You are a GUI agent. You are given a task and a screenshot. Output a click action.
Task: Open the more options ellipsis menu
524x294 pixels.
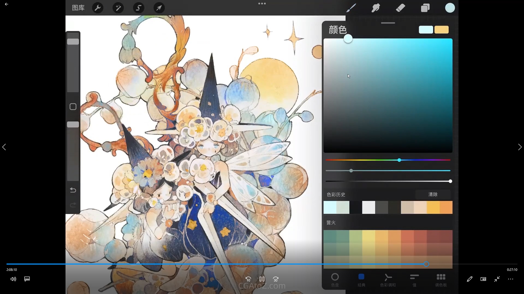[511, 279]
